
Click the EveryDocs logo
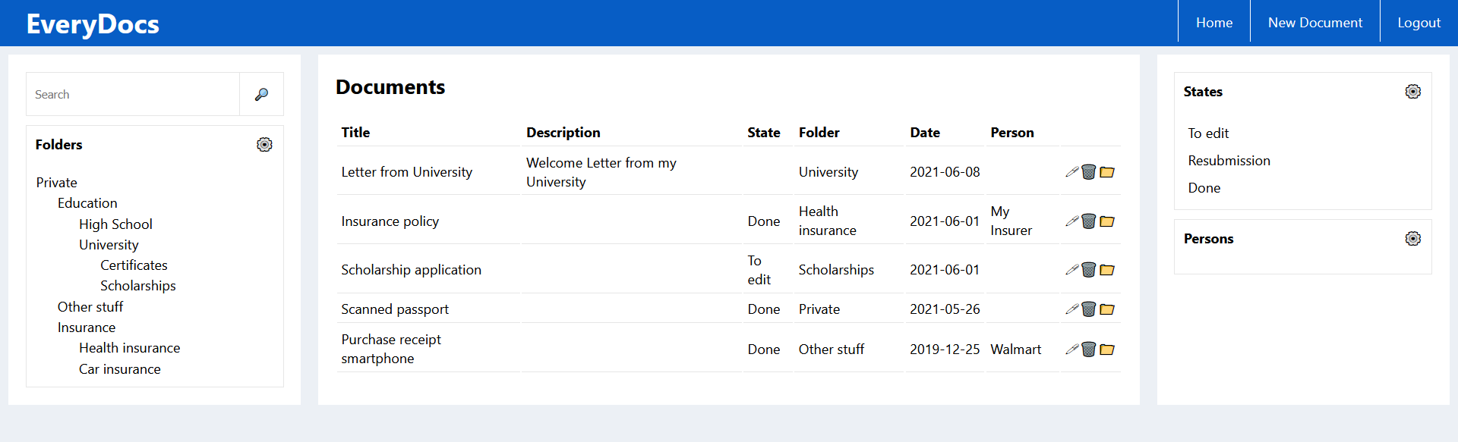[x=93, y=24]
